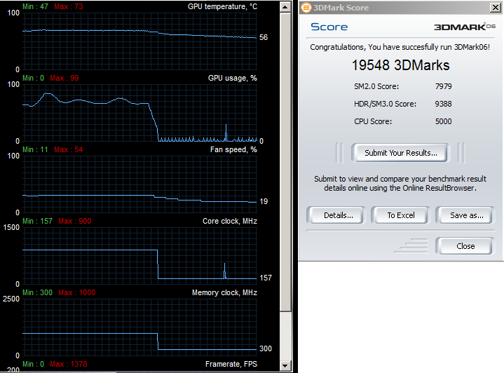Screen dimensions: 504x373
Task: Click the scrollbar track below the thumb
Action: 285,336
